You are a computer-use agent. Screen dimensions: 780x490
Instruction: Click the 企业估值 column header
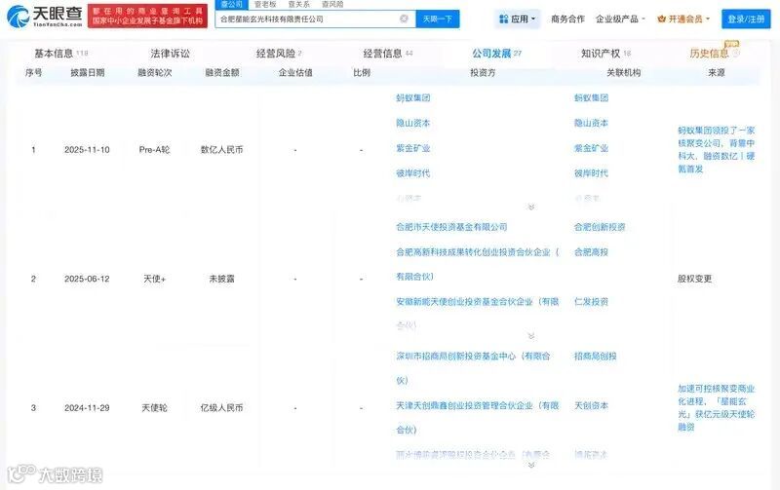pyautogui.click(x=295, y=72)
